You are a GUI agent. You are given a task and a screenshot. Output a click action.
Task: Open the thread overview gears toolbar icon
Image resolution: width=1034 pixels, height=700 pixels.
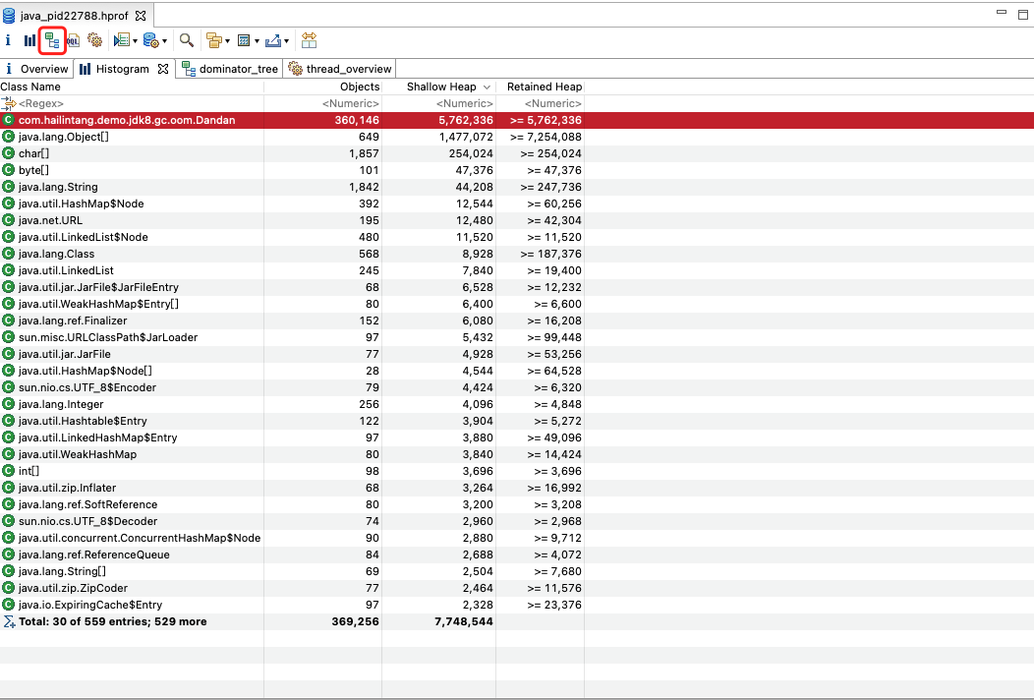(95, 40)
